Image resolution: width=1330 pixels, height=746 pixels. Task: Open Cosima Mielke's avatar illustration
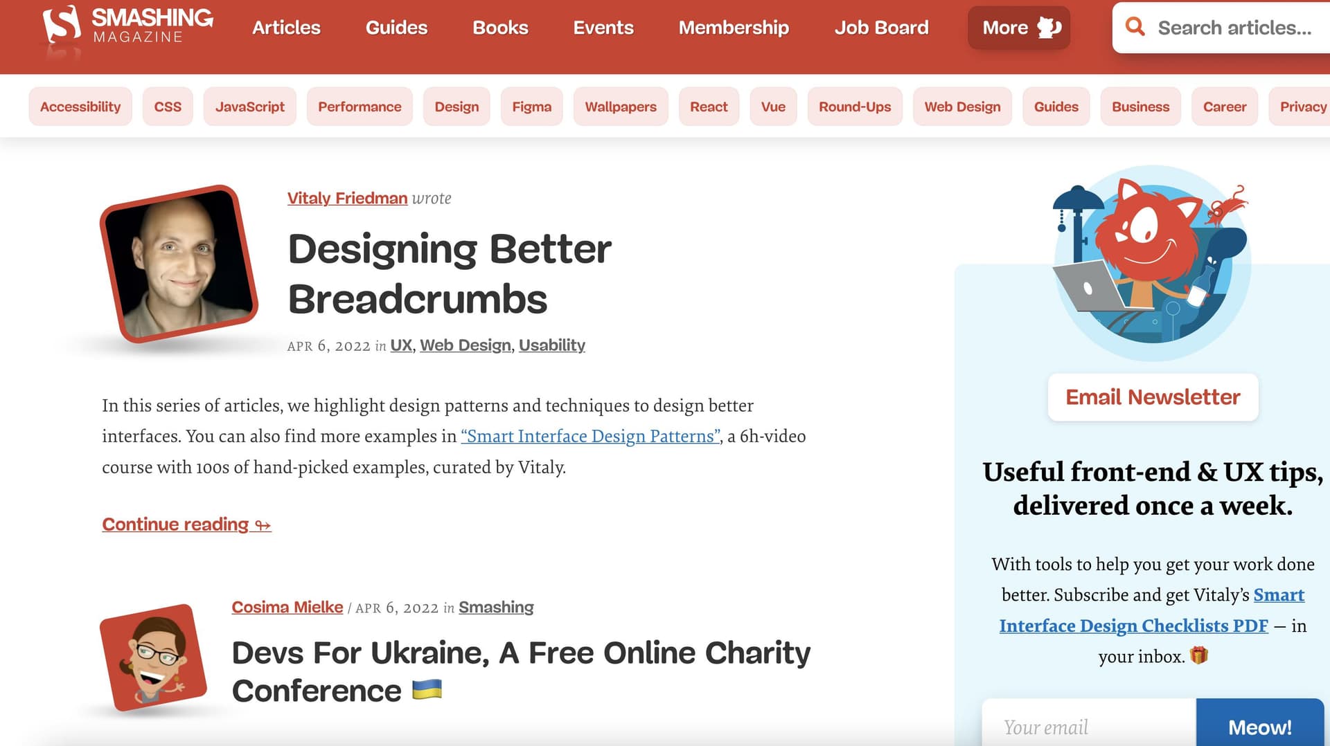coord(153,657)
